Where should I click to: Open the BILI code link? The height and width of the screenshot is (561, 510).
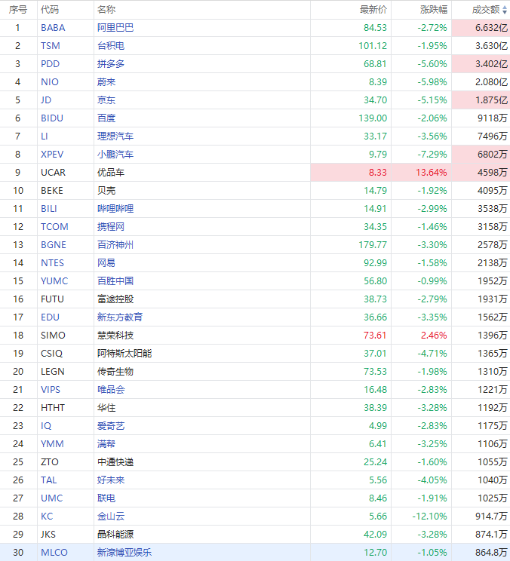tap(49, 209)
